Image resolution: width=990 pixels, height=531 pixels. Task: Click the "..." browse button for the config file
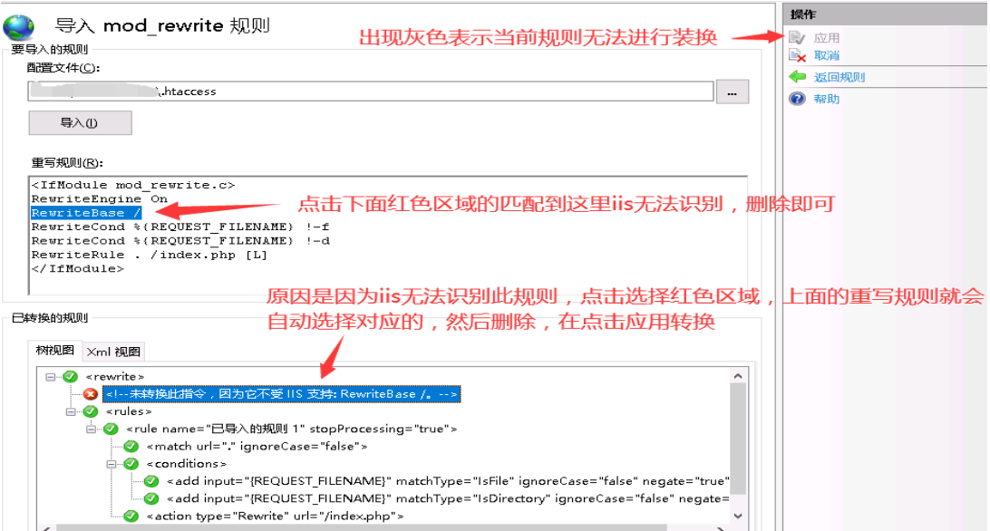tap(733, 92)
